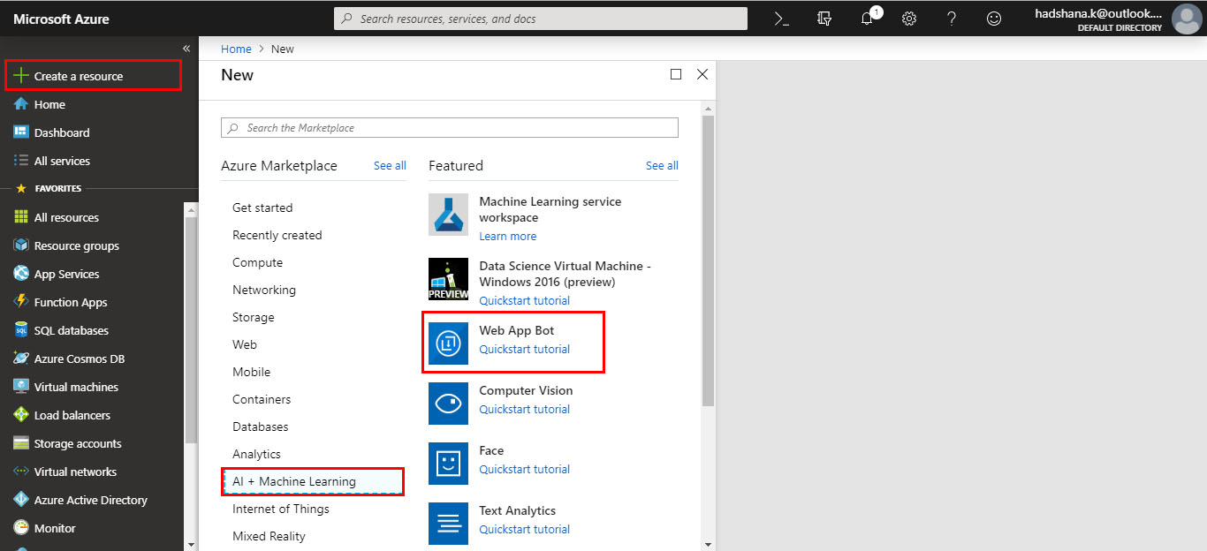
Task: Click the Home house icon in the sidebar
Action: tap(21, 104)
